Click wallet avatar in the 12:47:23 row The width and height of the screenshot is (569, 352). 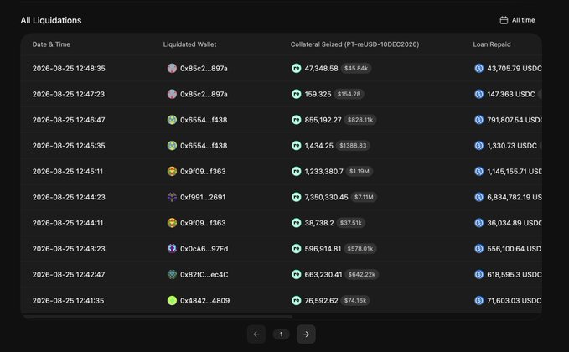coord(172,94)
